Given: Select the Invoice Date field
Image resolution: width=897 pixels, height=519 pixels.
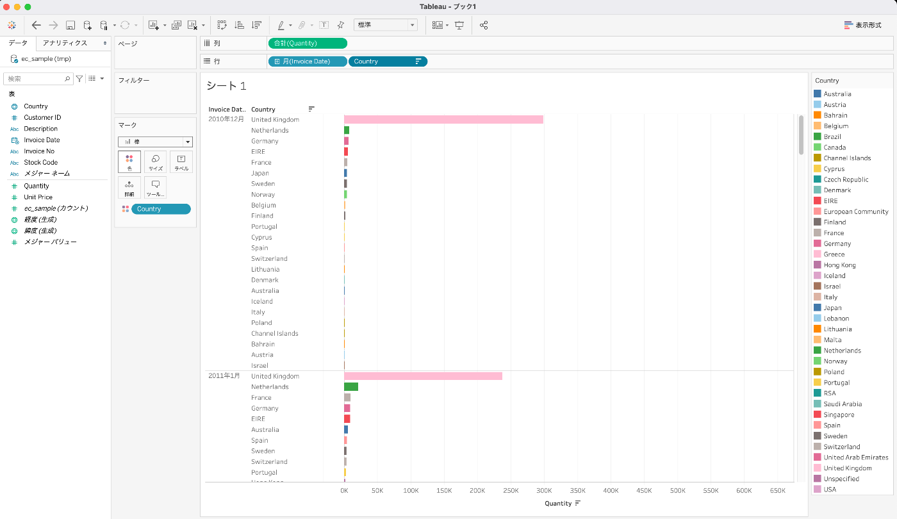Looking at the screenshot, I should 42,140.
